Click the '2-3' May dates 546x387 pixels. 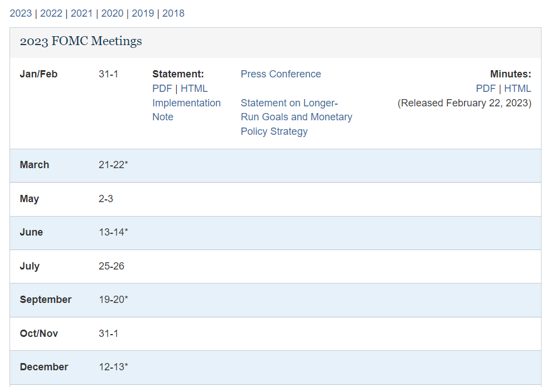pyautogui.click(x=106, y=199)
